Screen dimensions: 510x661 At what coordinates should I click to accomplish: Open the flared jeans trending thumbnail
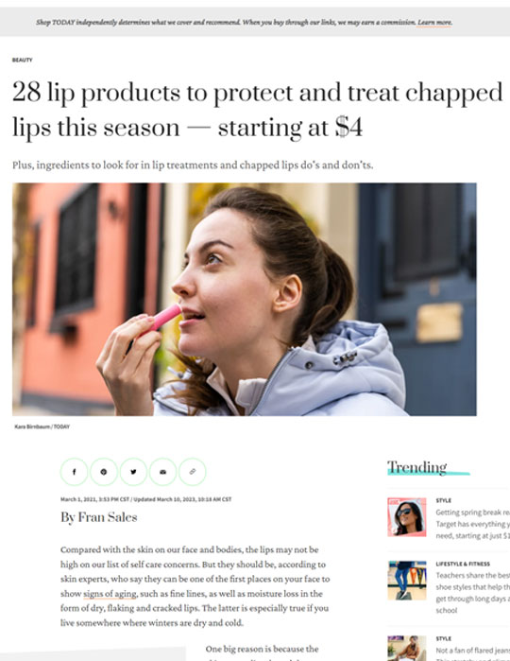pyautogui.click(x=407, y=649)
